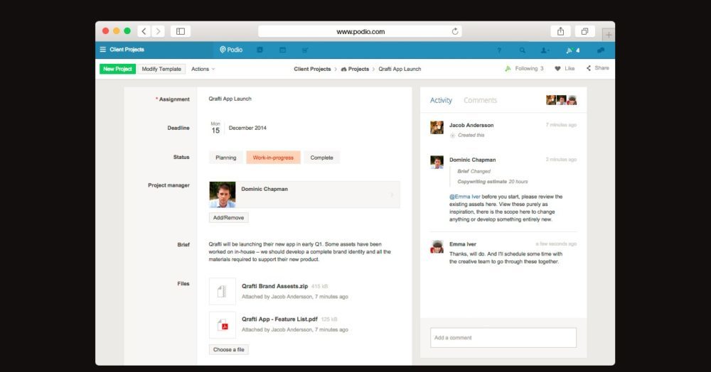Viewport: 711px width, 372px height.
Task: Click the Add a comment field
Action: [x=503, y=337]
